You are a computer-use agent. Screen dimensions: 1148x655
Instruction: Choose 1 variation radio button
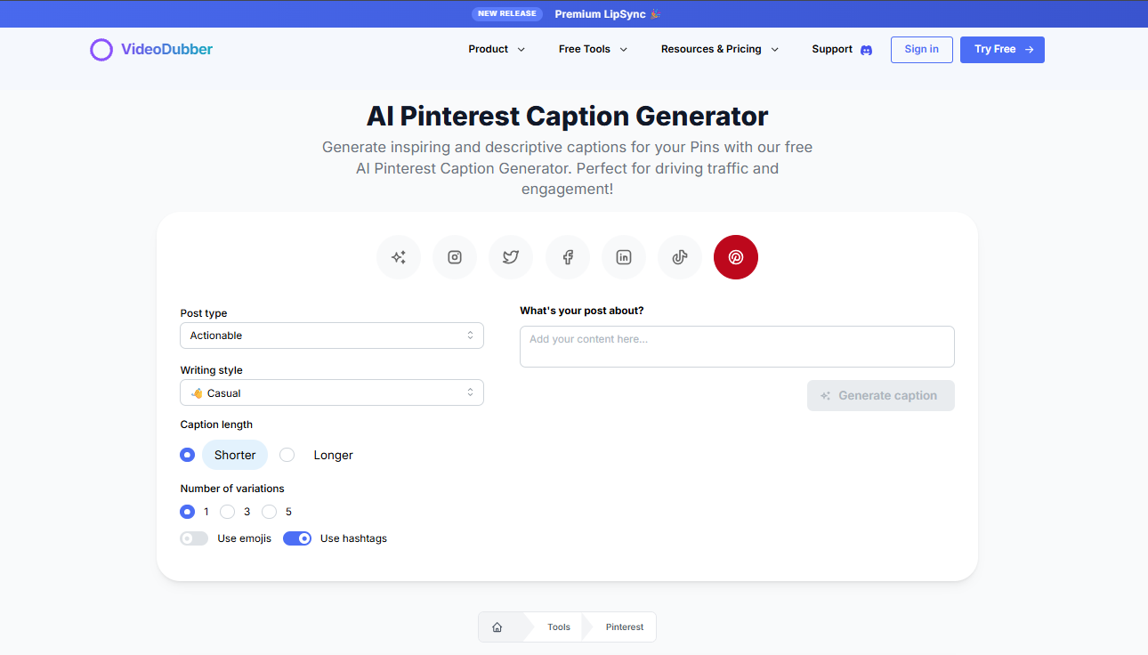pyautogui.click(x=187, y=512)
